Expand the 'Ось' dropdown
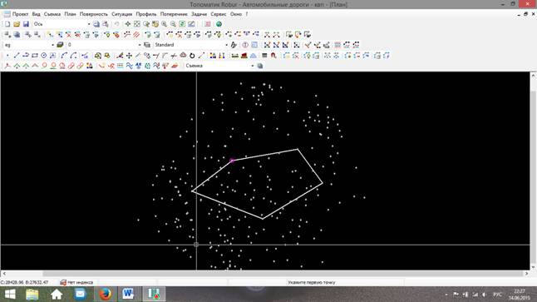Viewport: 537px width, 302px height. [62, 24]
